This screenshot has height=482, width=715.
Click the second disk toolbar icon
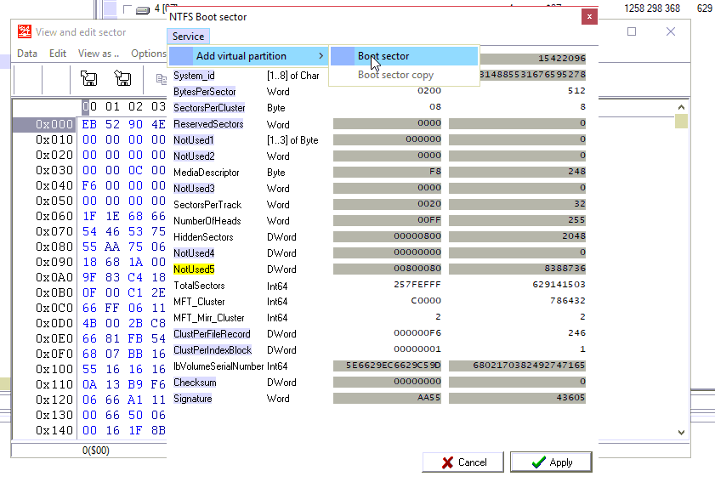[122, 79]
